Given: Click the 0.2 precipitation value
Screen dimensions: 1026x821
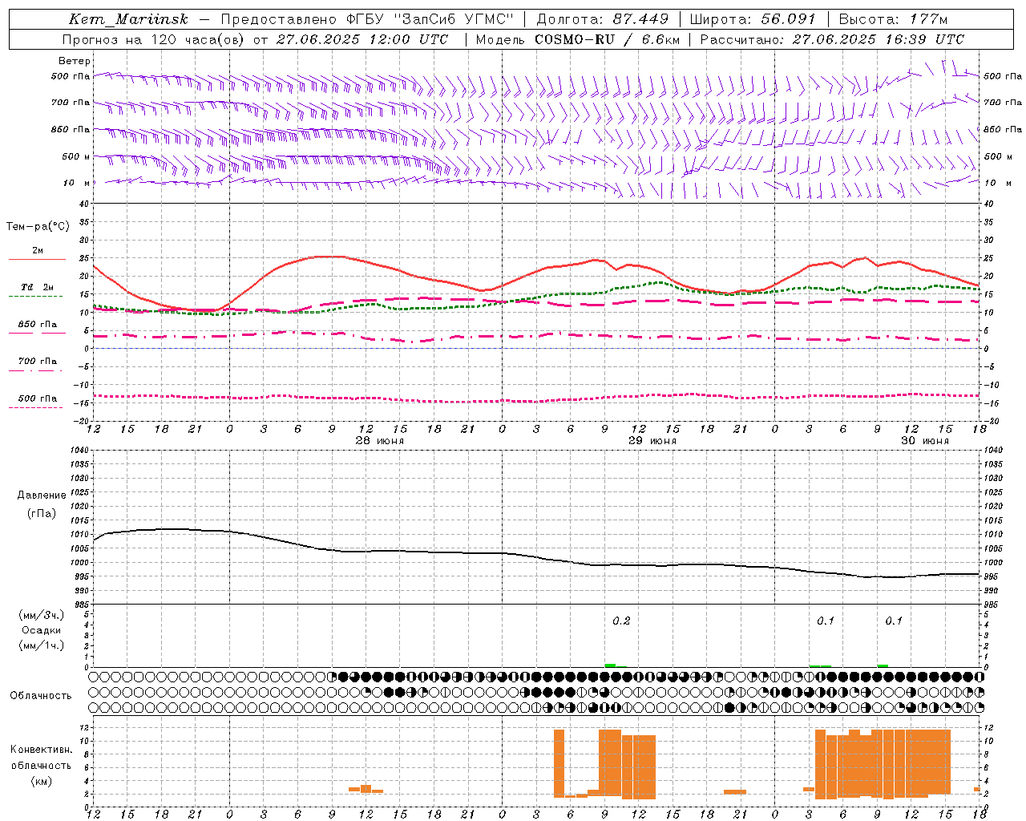Looking at the screenshot, I should click(x=621, y=621).
